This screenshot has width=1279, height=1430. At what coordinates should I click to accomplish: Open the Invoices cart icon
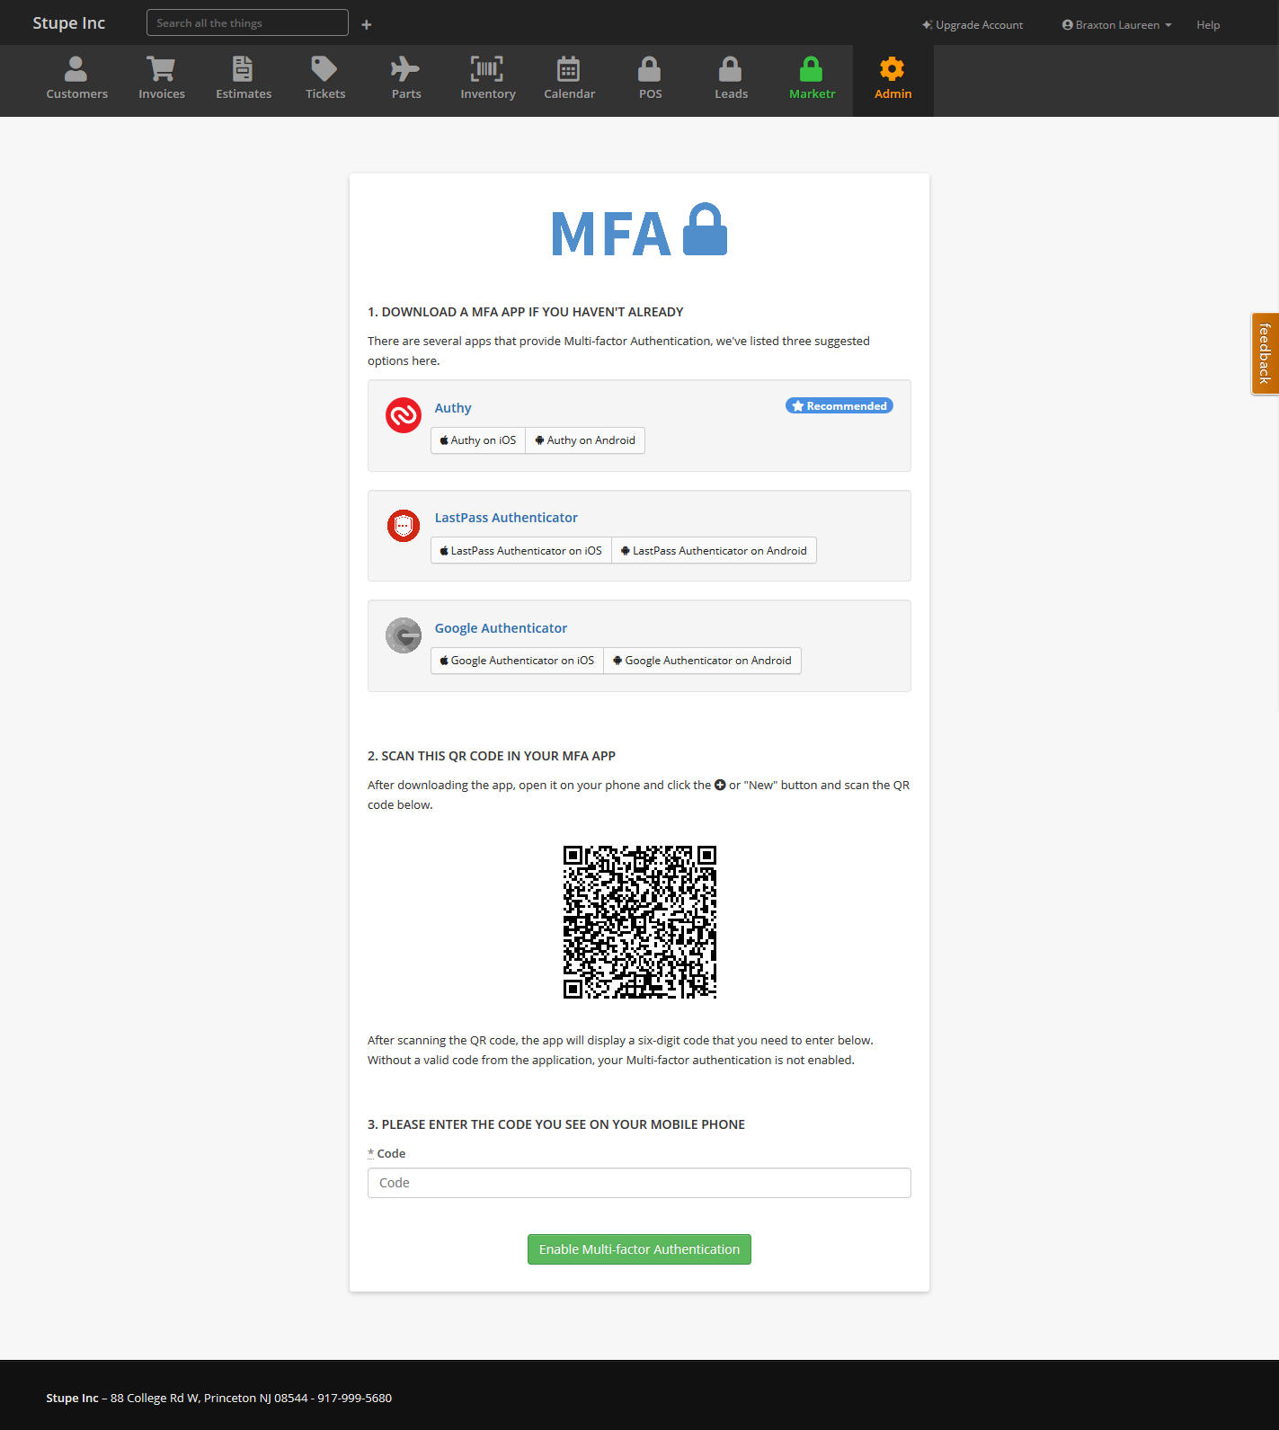click(162, 69)
